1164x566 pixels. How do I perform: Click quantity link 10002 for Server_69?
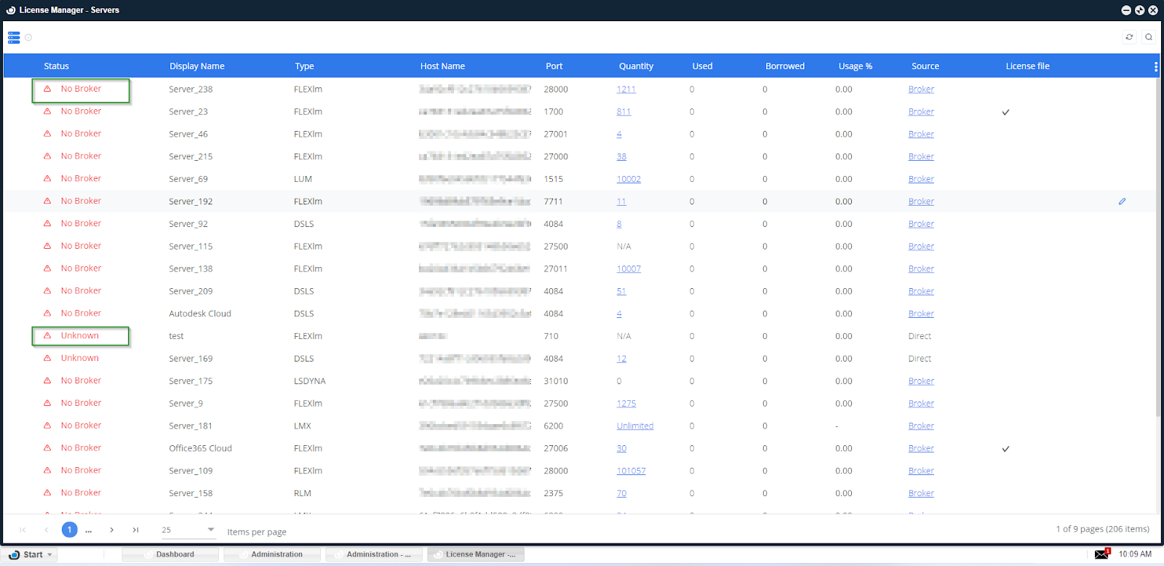pyautogui.click(x=628, y=179)
